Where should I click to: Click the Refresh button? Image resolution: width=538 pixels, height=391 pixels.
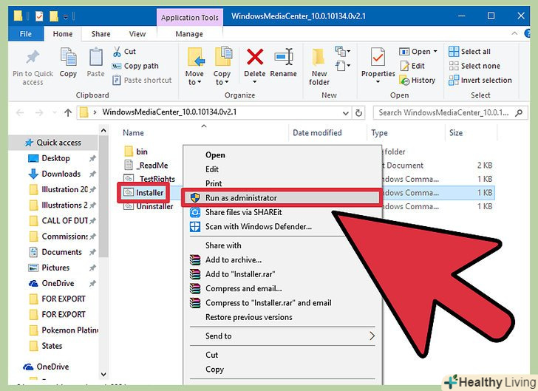(358, 112)
